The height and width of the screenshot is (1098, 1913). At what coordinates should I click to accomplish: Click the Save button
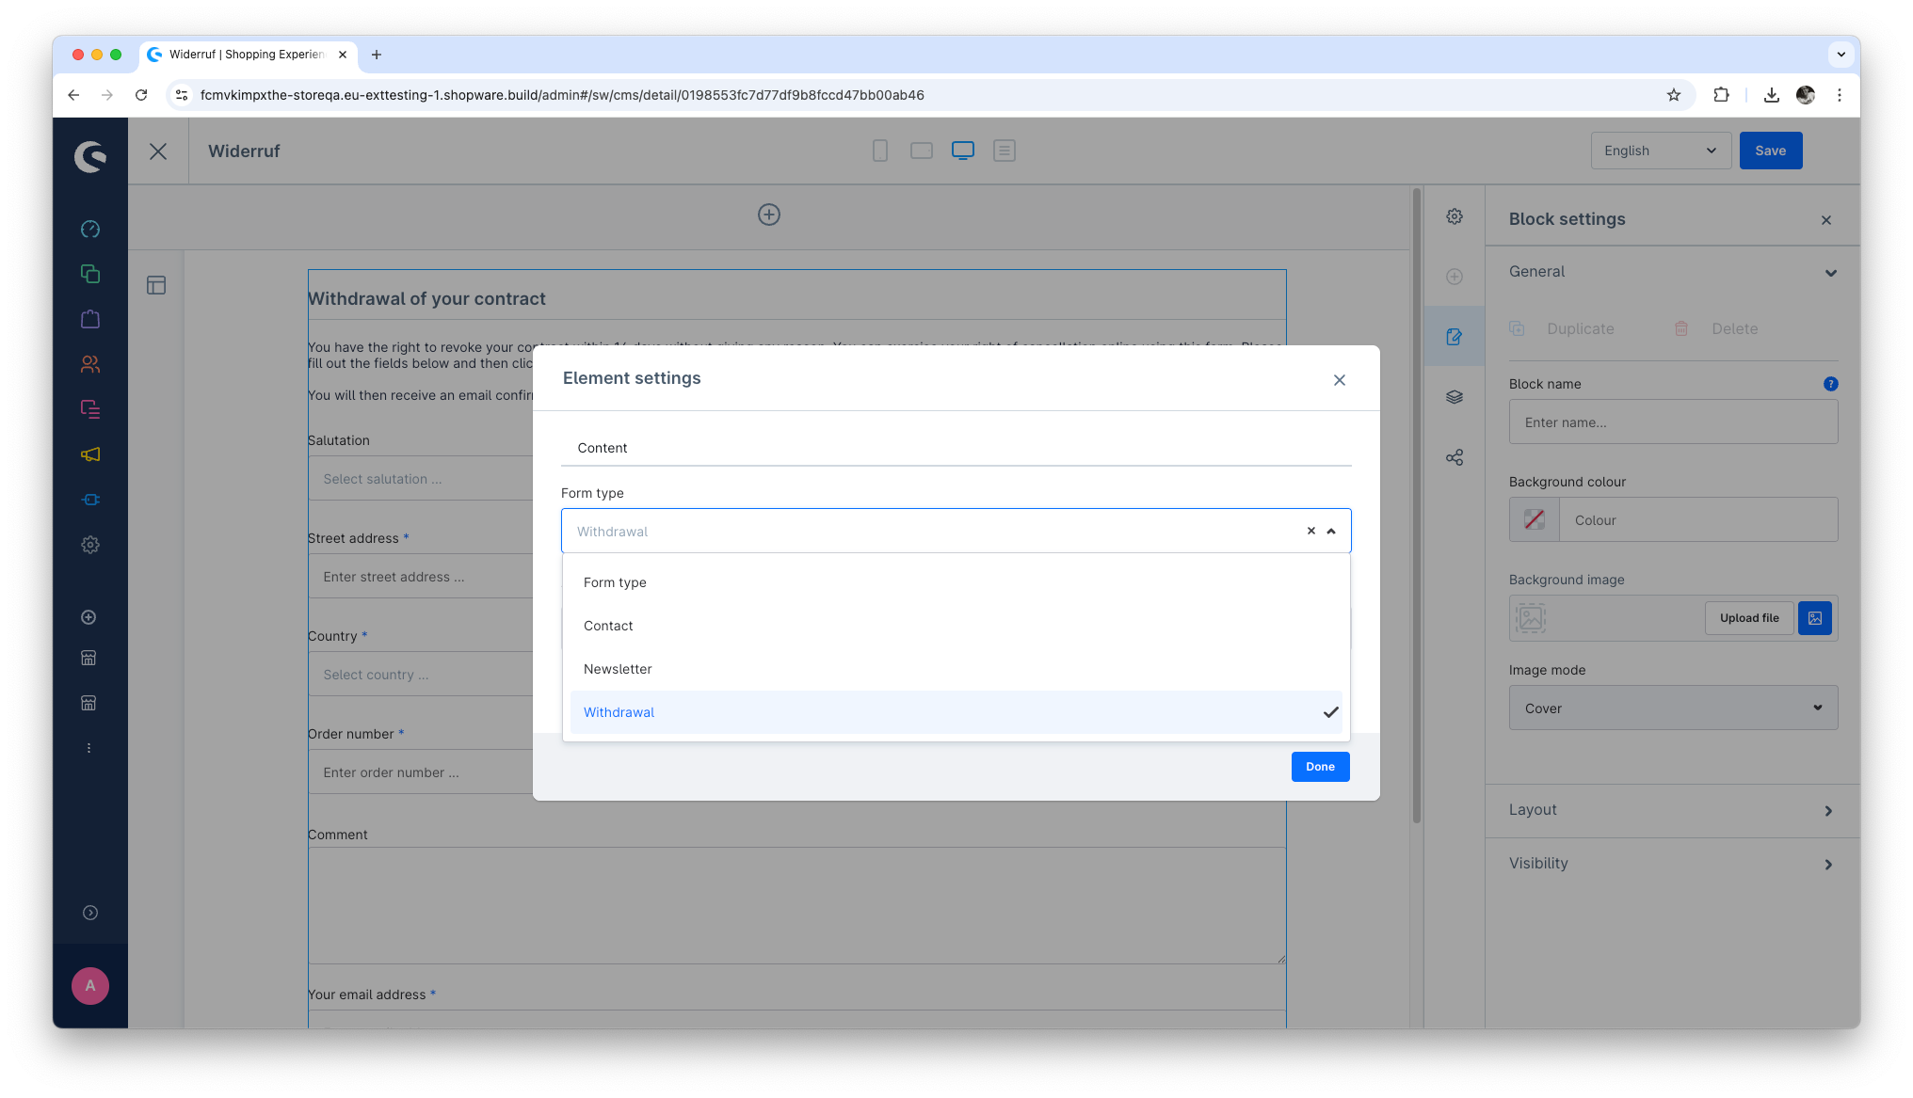[x=1770, y=151]
